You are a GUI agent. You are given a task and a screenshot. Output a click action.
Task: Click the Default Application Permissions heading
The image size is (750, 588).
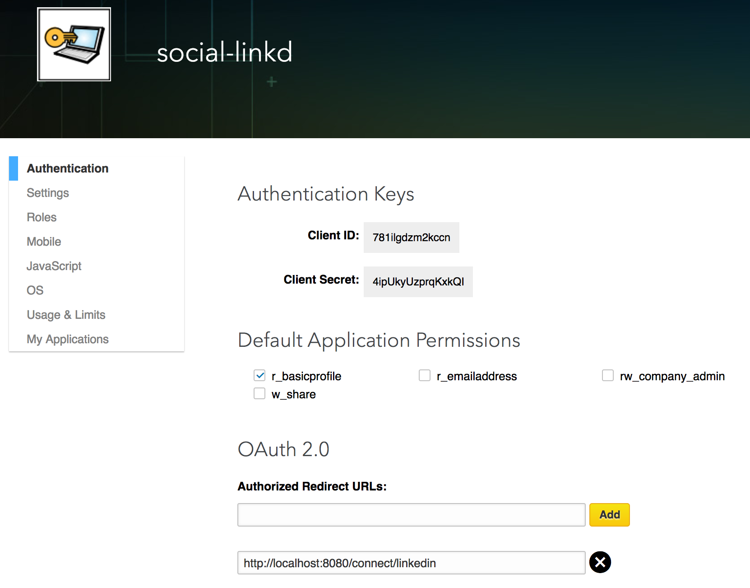pyautogui.click(x=379, y=340)
